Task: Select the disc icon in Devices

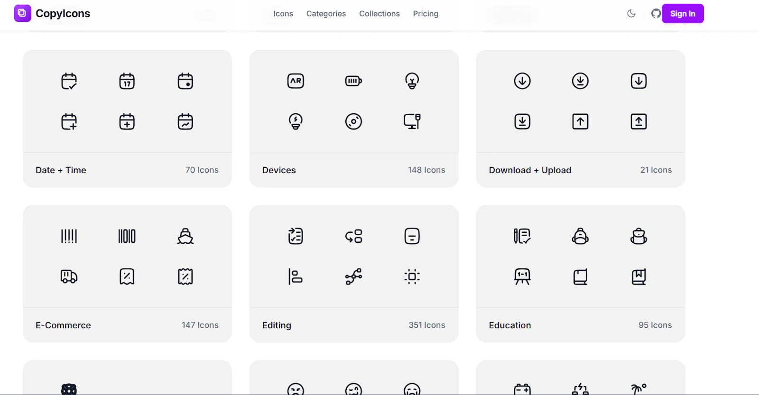Action: point(354,121)
